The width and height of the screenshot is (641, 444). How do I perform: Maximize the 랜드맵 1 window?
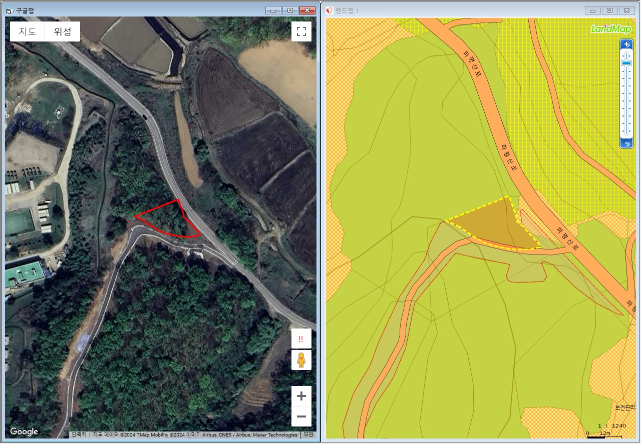pos(610,10)
